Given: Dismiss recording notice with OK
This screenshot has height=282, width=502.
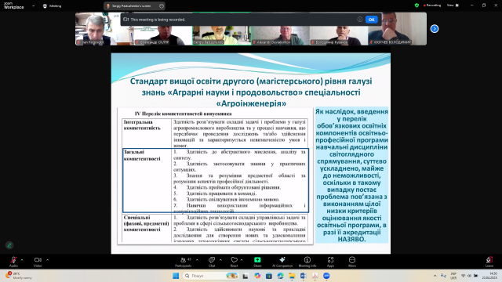Looking at the screenshot, I should click(x=371, y=20).
